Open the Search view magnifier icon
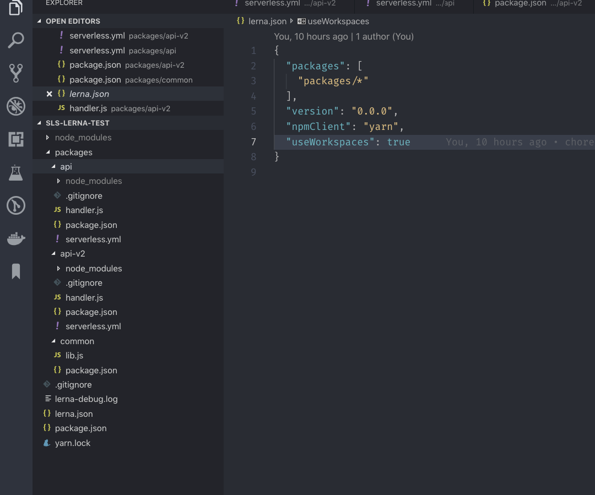 16,40
